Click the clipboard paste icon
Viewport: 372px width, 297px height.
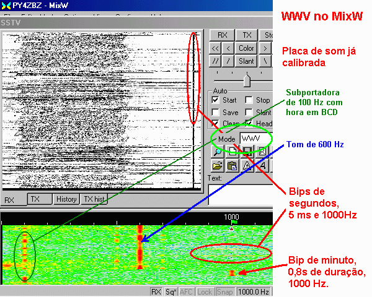pos(232,166)
